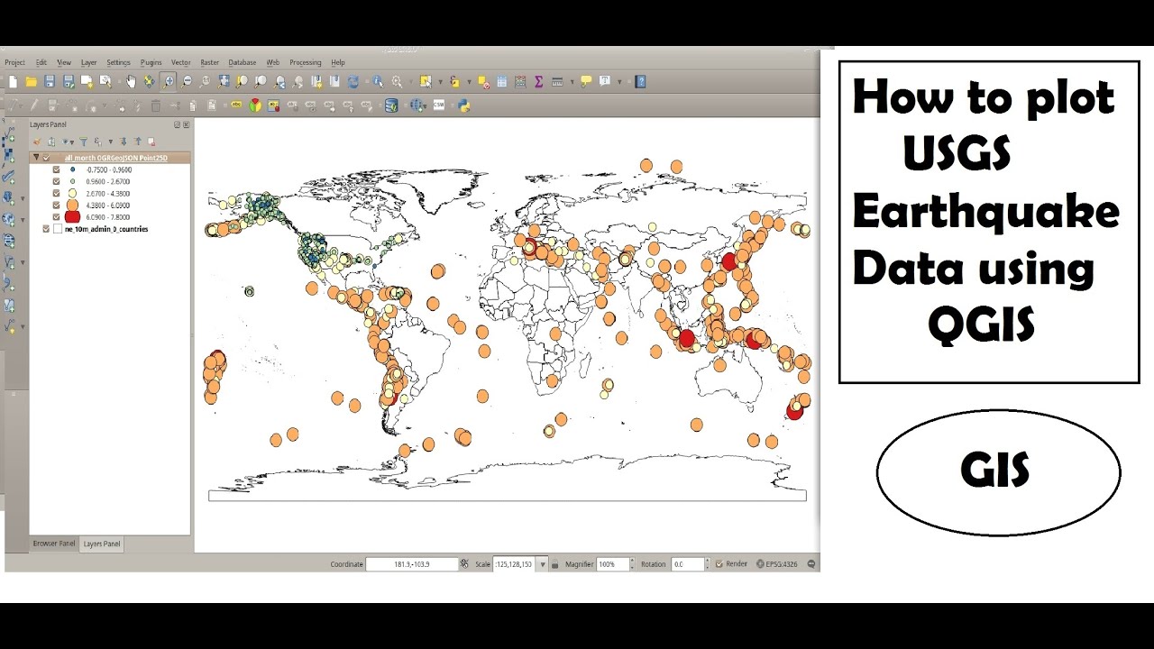This screenshot has height=649, width=1154.
Task: Open the blue Help book icon
Action: coord(640,81)
